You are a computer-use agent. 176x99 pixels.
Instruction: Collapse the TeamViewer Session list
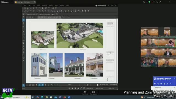(x=154, y=87)
